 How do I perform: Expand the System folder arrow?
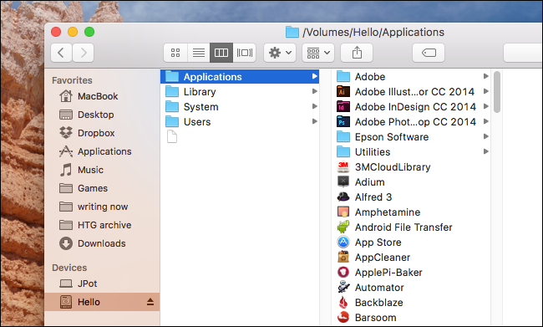[x=314, y=106]
